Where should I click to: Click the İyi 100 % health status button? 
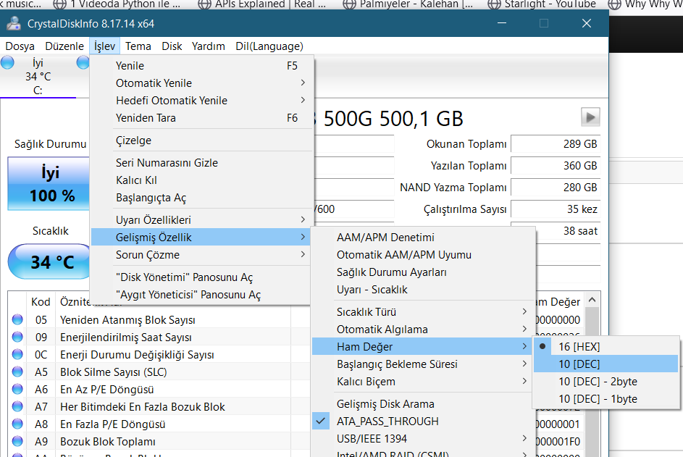[x=50, y=185]
